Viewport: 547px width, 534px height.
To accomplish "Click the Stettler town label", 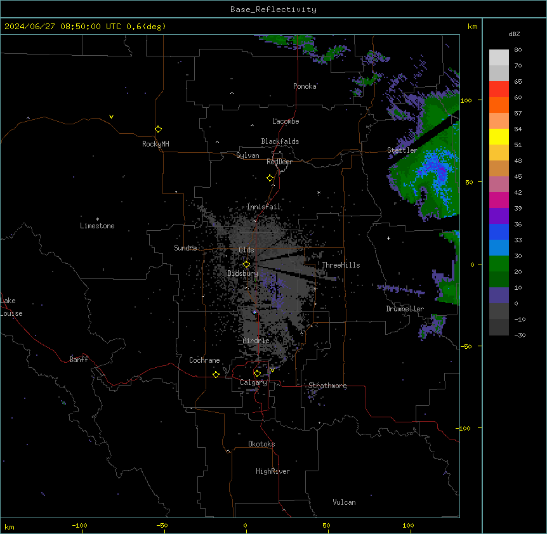I will (402, 150).
